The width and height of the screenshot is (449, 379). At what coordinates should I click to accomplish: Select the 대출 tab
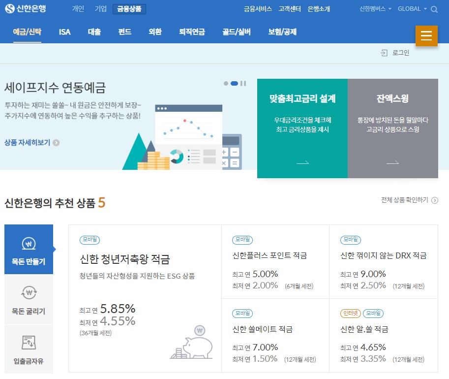tap(94, 32)
